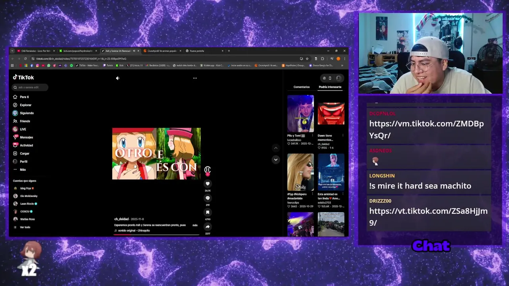The height and width of the screenshot is (286, 509).
Task: Save the video with the bookmark icon
Action: [x=208, y=213]
